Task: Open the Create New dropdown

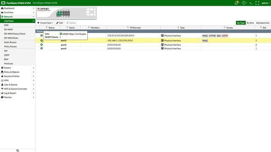Action: pyautogui.click(x=45, y=23)
